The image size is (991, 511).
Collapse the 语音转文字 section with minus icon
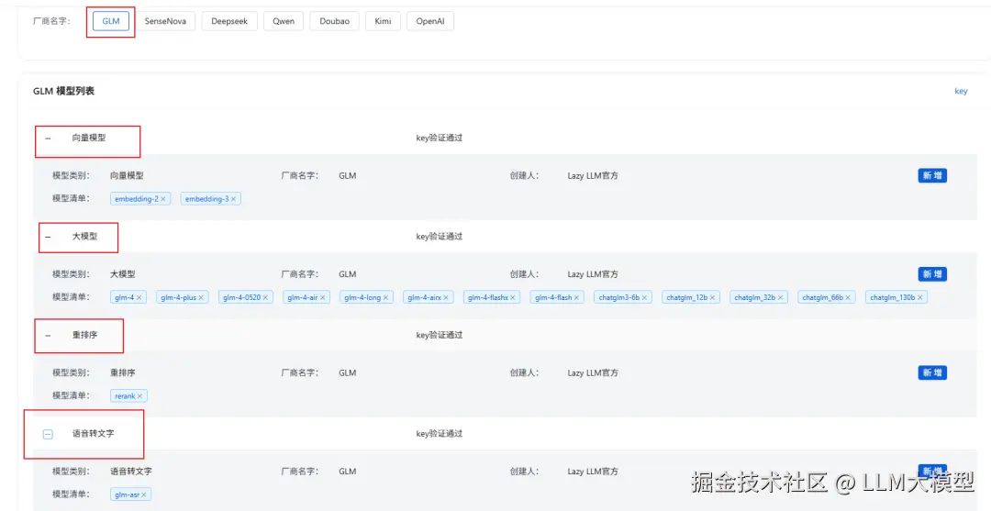coord(48,434)
